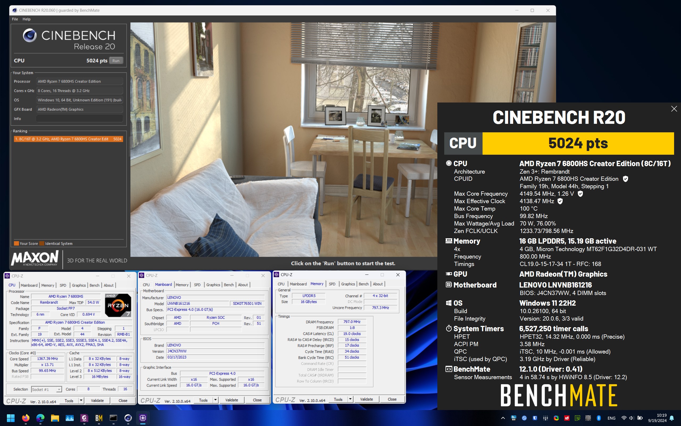Click the Ryzen 7 logo in CPU-Z

[118, 305]
